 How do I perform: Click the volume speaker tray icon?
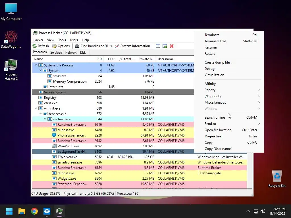[263, 211]
